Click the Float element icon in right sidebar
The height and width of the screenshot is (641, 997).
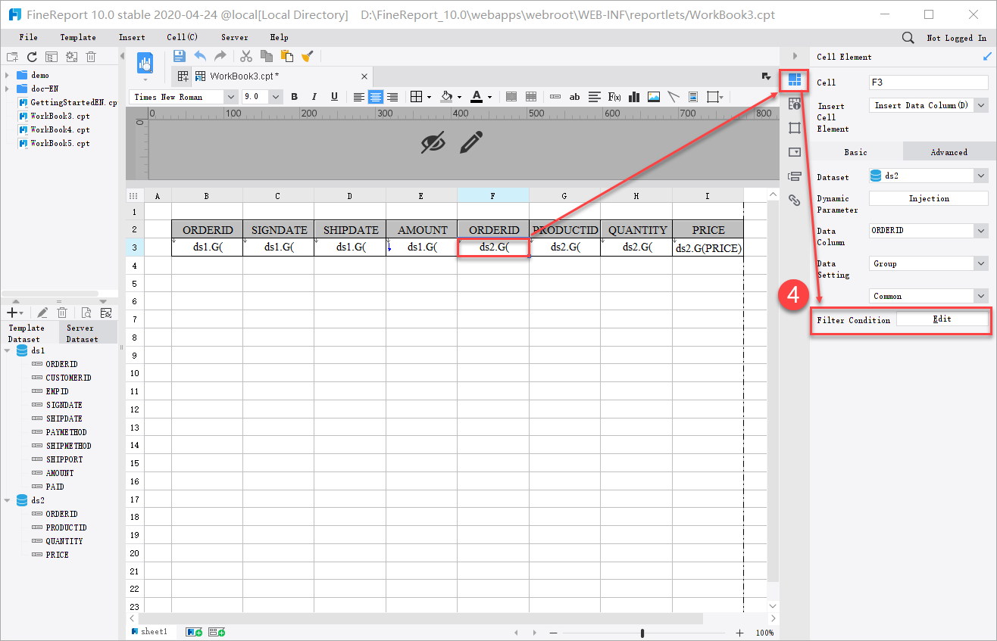794,127
